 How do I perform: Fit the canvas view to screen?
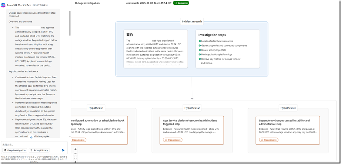(x=76, y=158)
